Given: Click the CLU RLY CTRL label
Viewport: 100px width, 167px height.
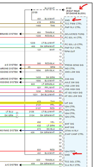Looking at the screenshot, I should 72,165.
